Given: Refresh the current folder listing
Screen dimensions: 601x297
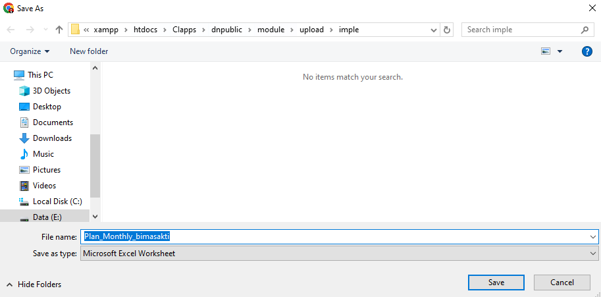Looking at the screenshot, I should pyautogui.click(x=448, y=30).
